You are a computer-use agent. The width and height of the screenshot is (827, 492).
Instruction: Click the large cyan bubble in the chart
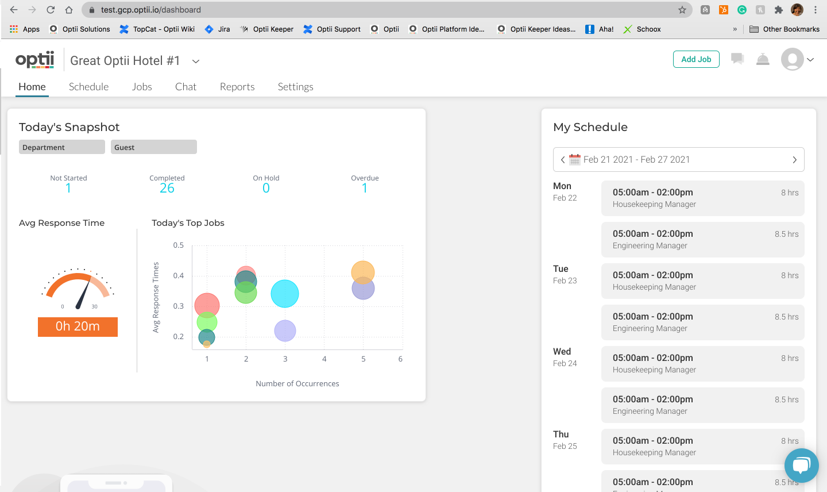coord(285,294)
